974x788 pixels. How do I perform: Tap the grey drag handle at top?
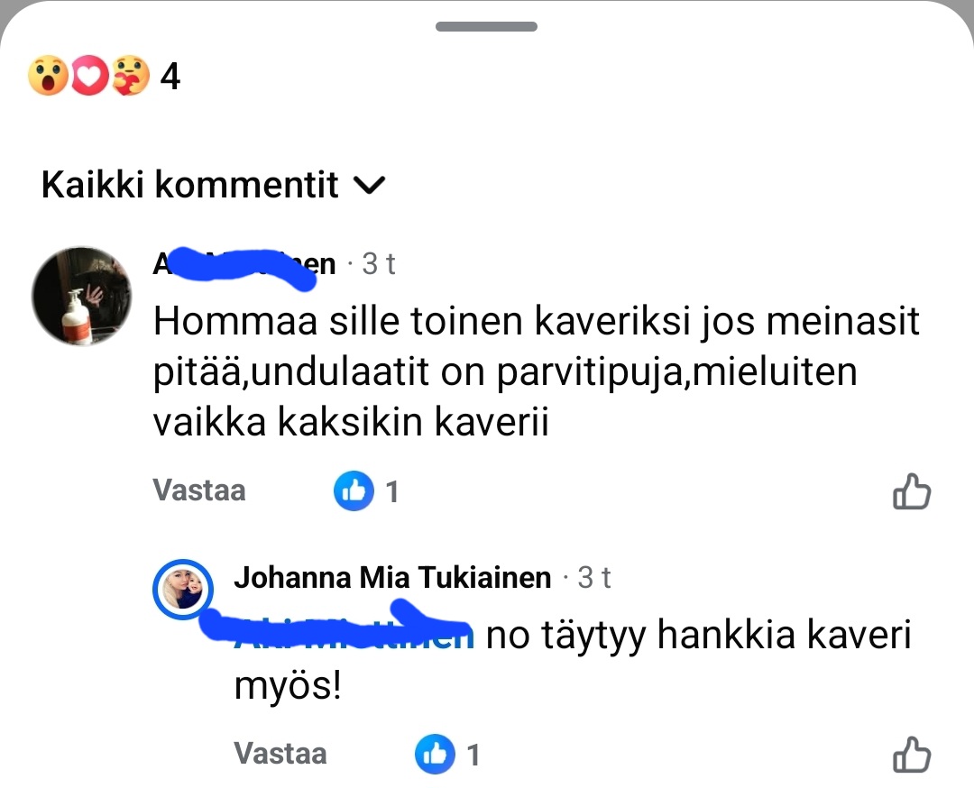[486, 27]
